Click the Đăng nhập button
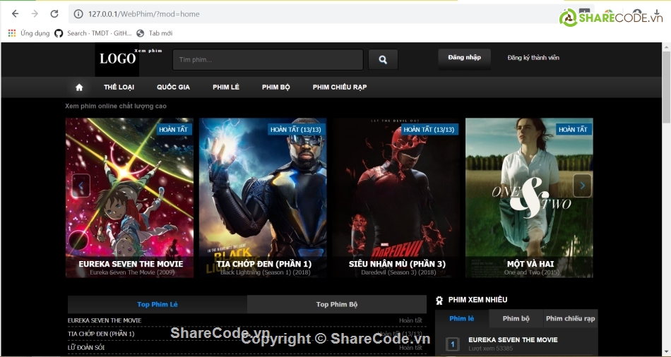This screenshot has width=671, height=357. pyautogui.click(x=464, y=57)
